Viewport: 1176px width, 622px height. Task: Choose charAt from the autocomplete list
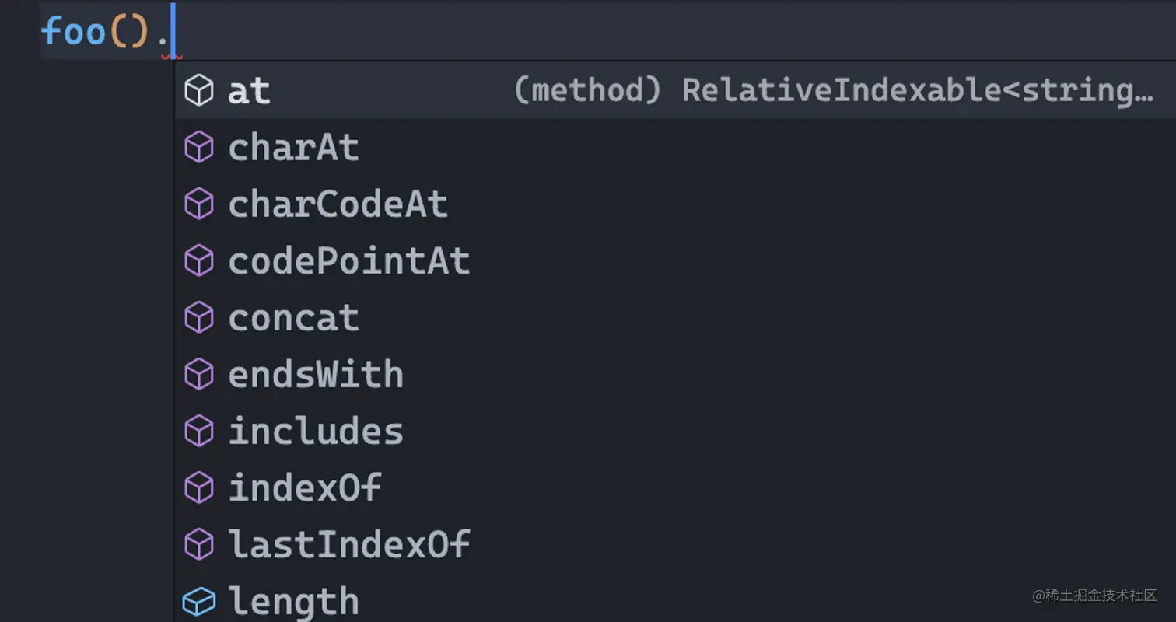(x=675, y=148)
